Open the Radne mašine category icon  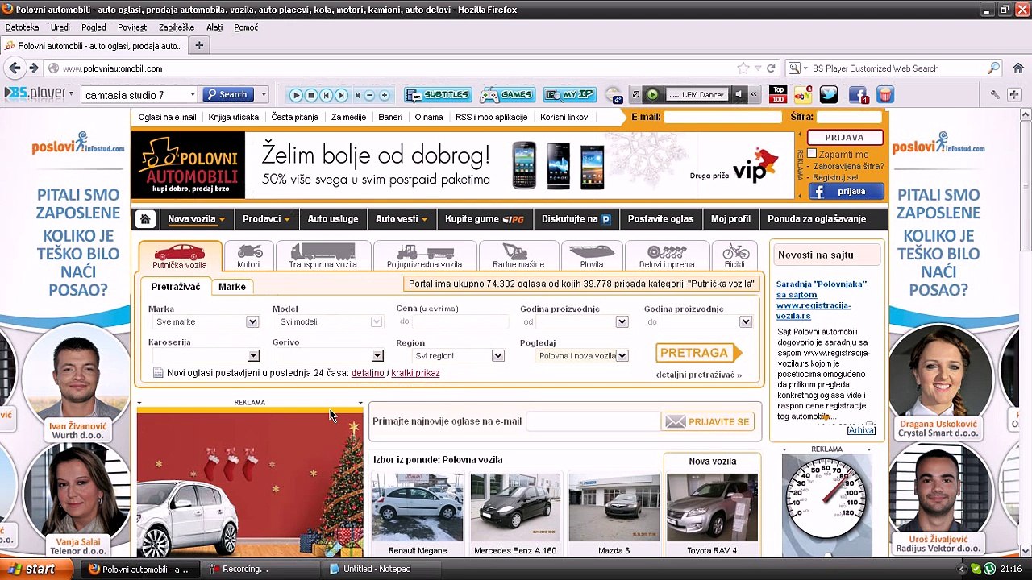click(x=518, y=255)
